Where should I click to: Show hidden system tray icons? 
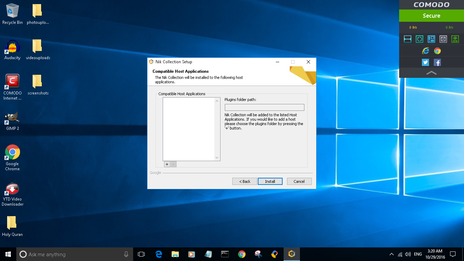point(392,254)
